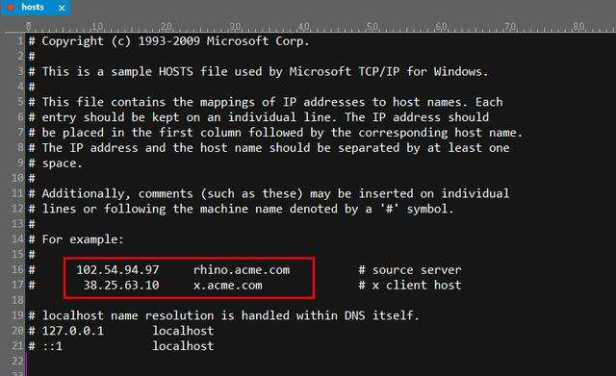The height and width of the screenshot is (376, 616).
Task: Click line number 16 in the gutter
Action: (17, 269)
